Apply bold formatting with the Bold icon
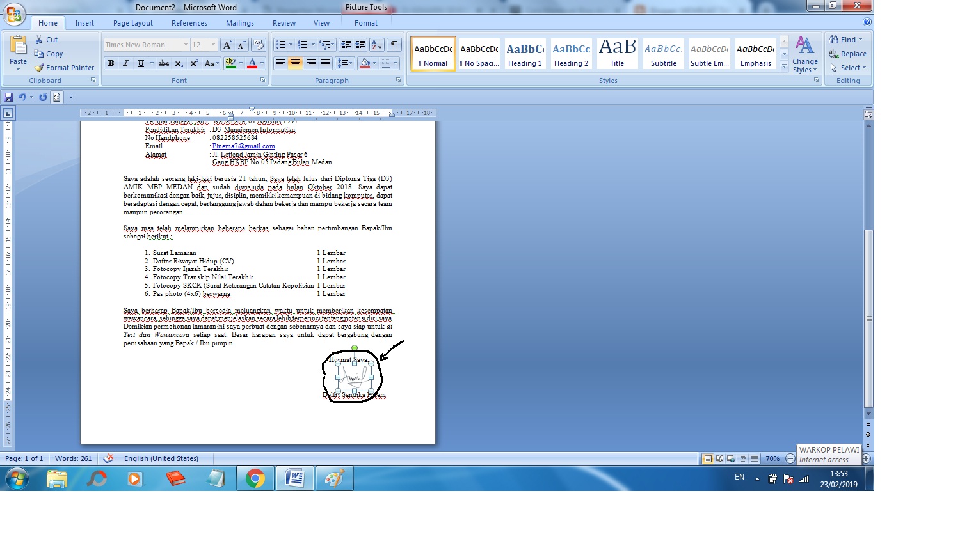The width and height of the screenshot is (960, 539). pos(110,63)
